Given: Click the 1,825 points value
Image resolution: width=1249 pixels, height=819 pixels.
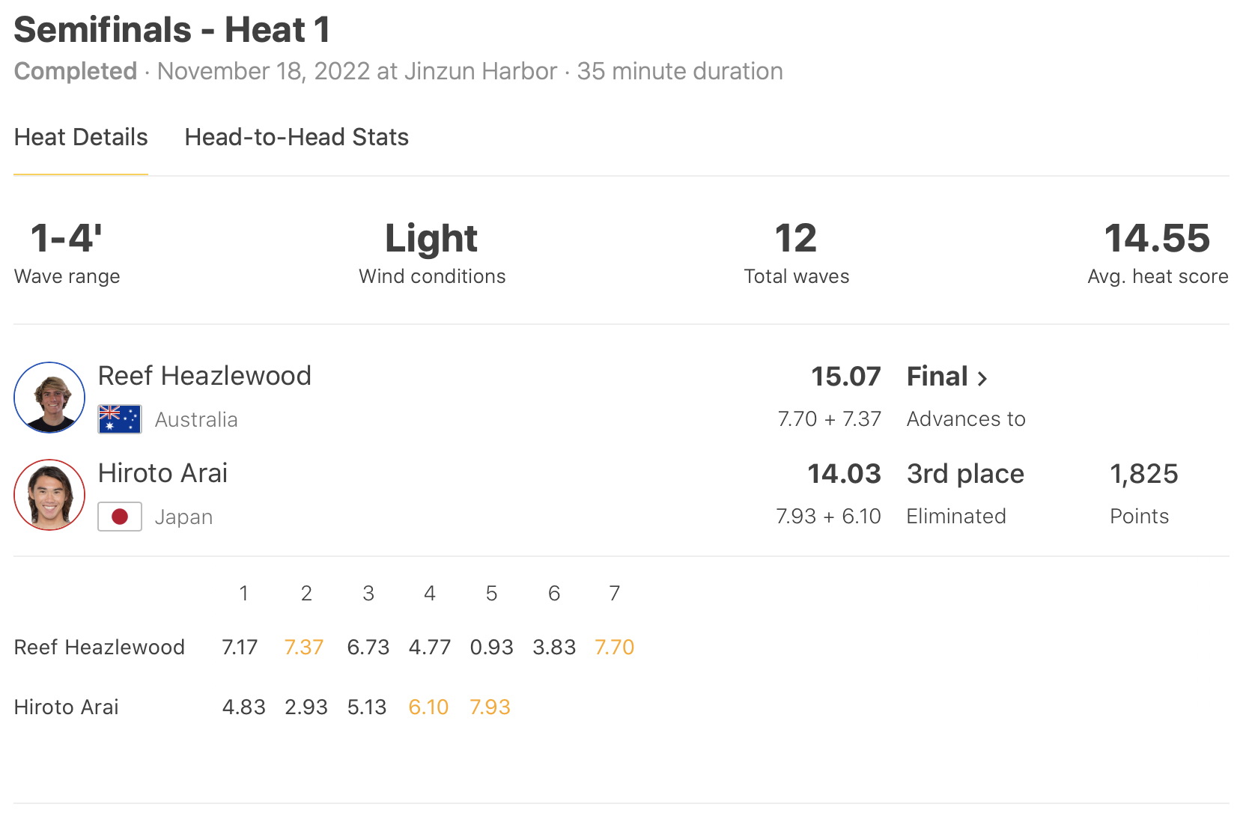Looking at the screenshot, I should pos(1143,474).
